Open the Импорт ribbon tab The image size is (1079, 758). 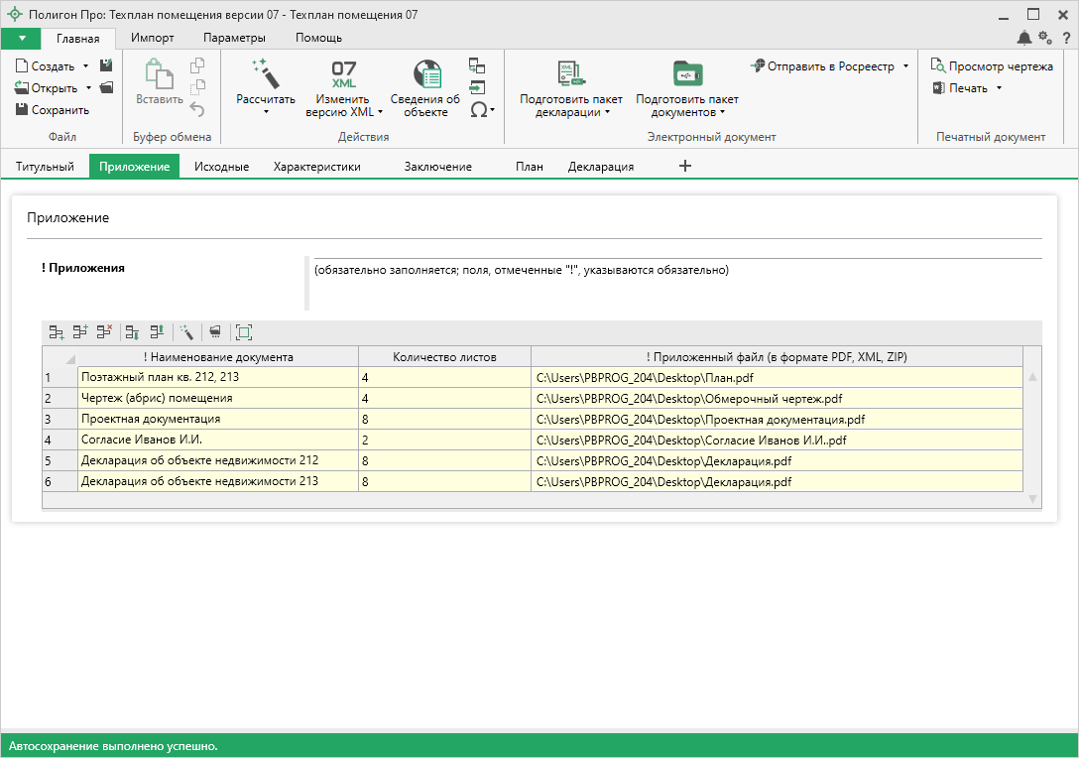tap(153, 38)
